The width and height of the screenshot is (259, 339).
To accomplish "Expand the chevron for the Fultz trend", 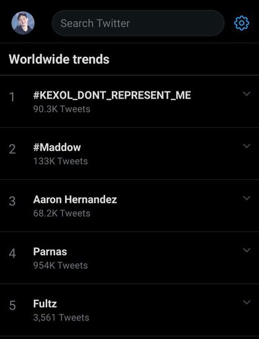I will pyautogui.click(x=246, y=302).
